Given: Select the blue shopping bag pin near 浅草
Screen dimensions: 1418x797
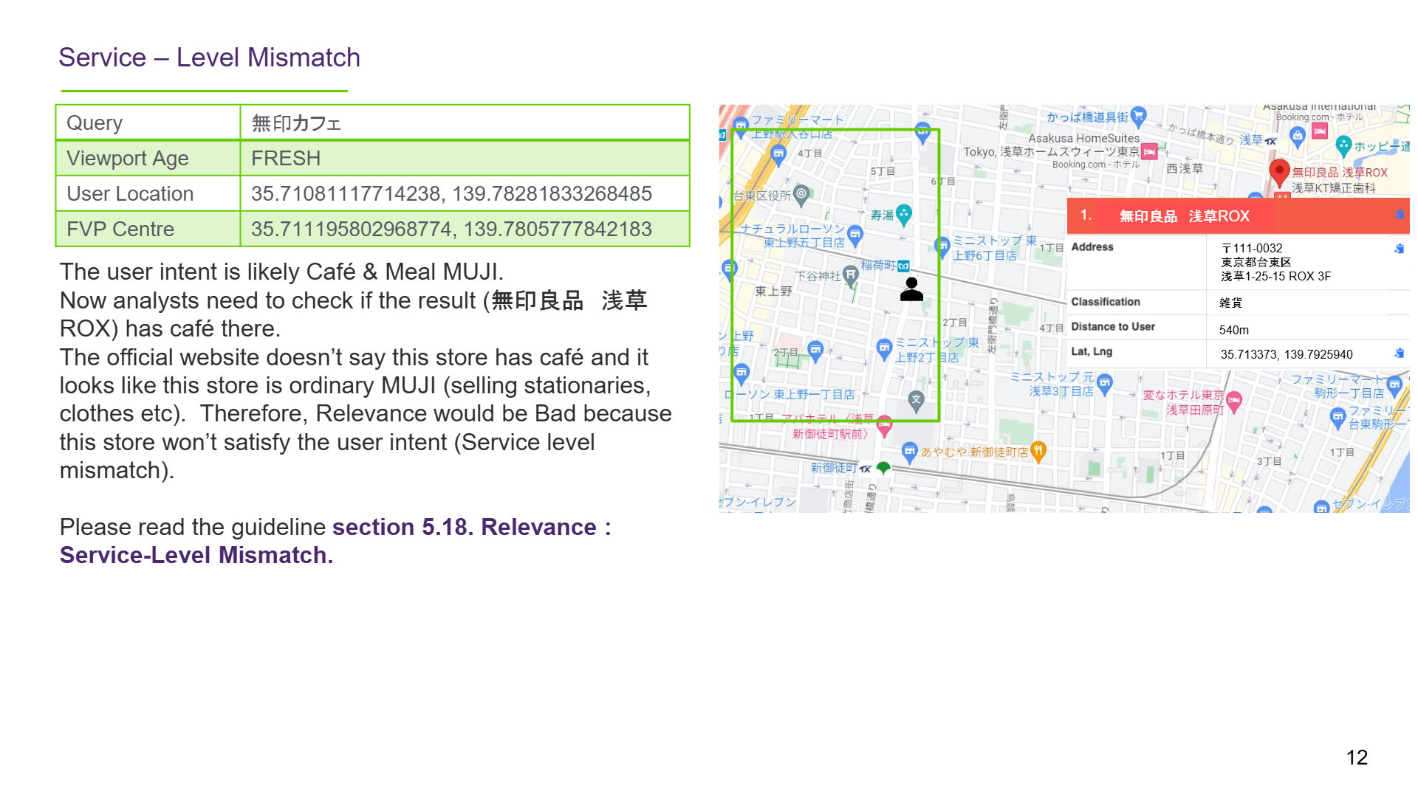Looking at the screenshot, I should pyautogui.click(x=1298, y=136).
